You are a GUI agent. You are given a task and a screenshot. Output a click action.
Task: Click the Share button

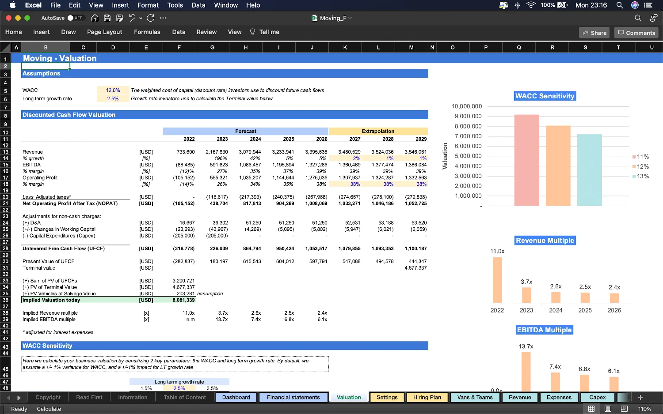click(594, 33)
